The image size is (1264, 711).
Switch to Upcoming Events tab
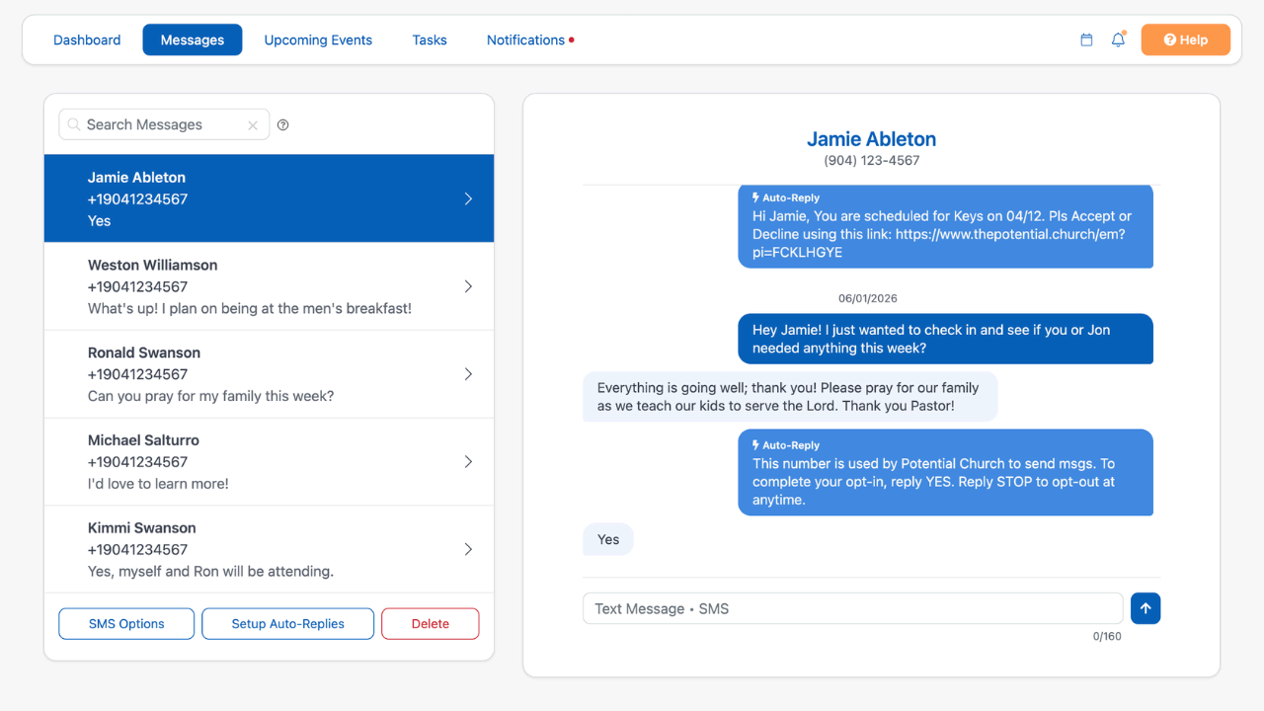click(318, 40)
